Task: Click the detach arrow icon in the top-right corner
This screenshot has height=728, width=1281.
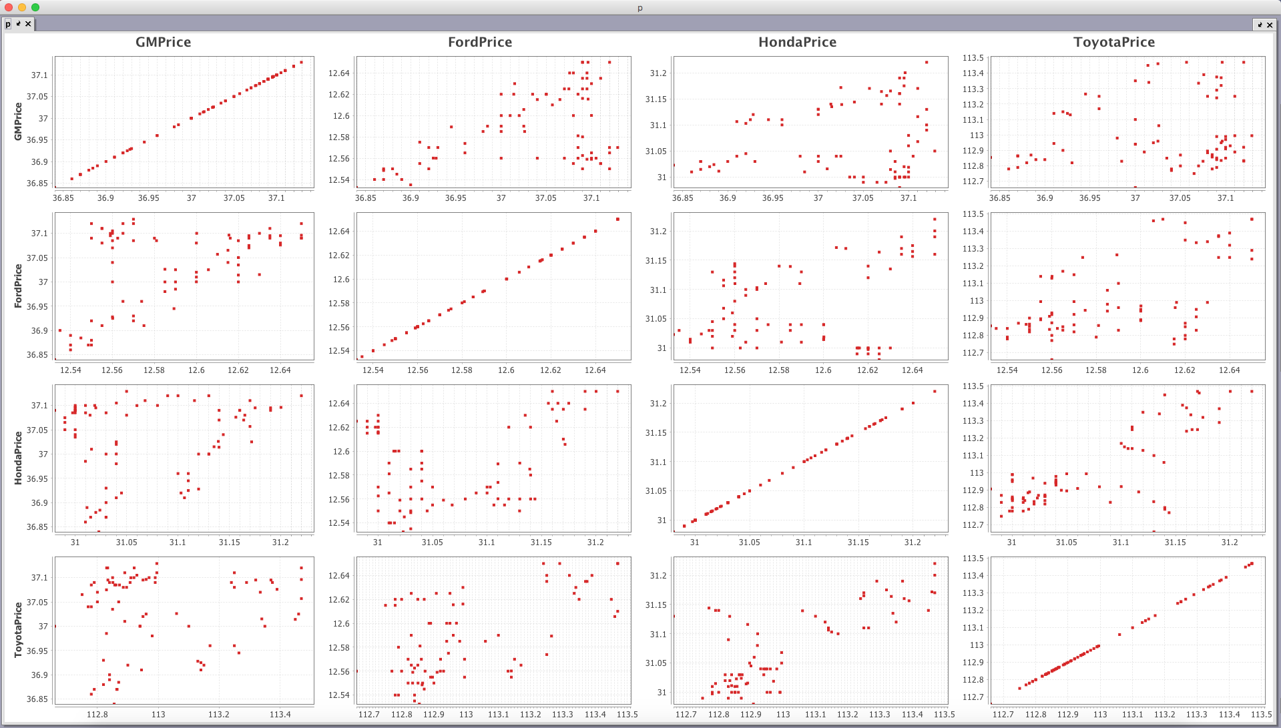Action: [x=1260, y=25]
